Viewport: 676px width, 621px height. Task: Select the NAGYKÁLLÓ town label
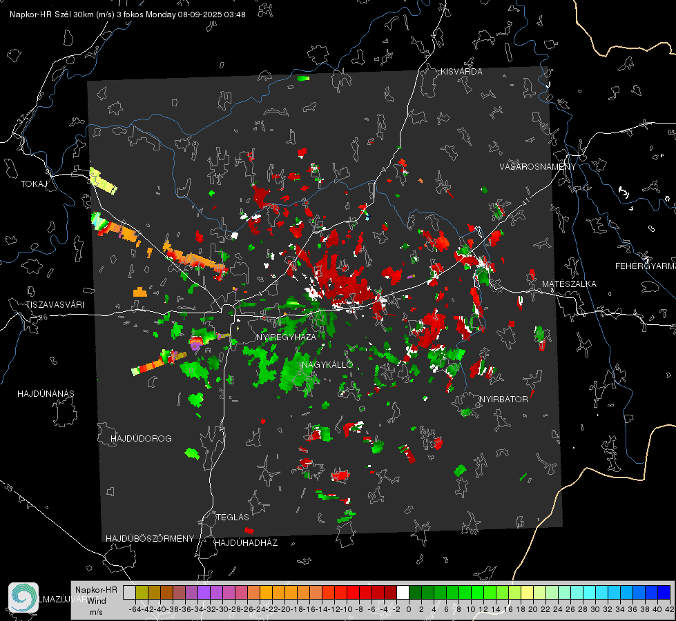click(327, 364)
